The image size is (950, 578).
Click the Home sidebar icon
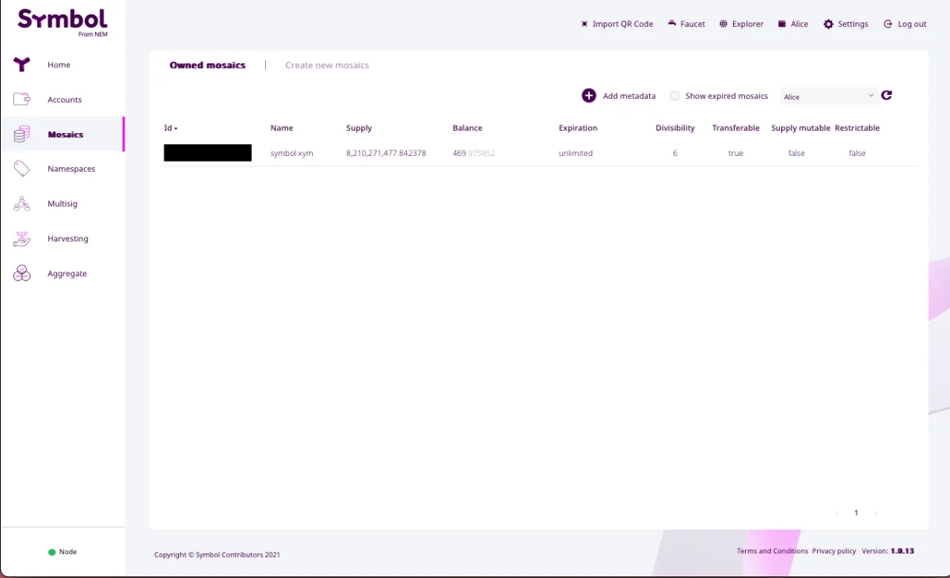(x=21, y=65)
